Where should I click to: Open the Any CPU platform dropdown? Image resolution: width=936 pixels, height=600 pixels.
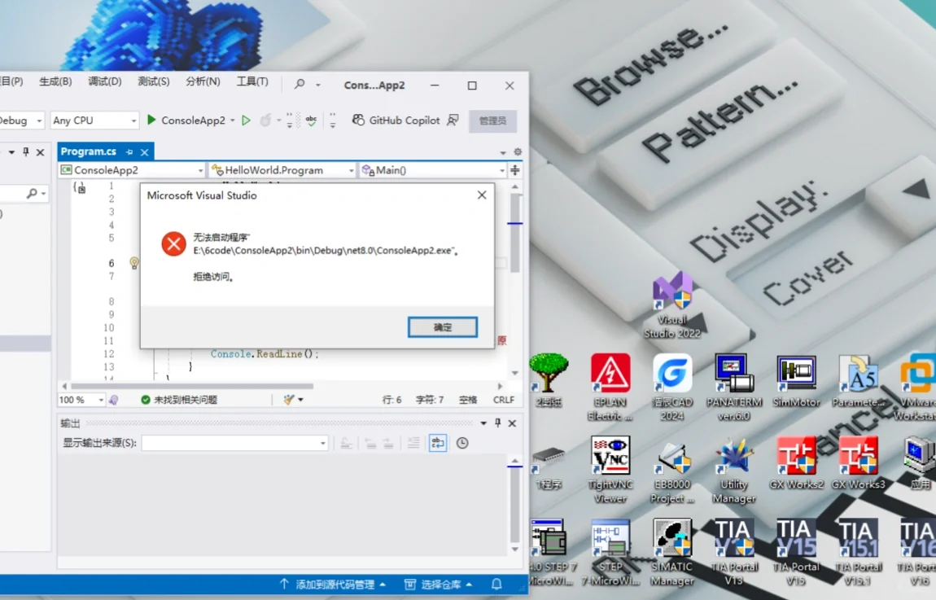(x=94, y=120)
